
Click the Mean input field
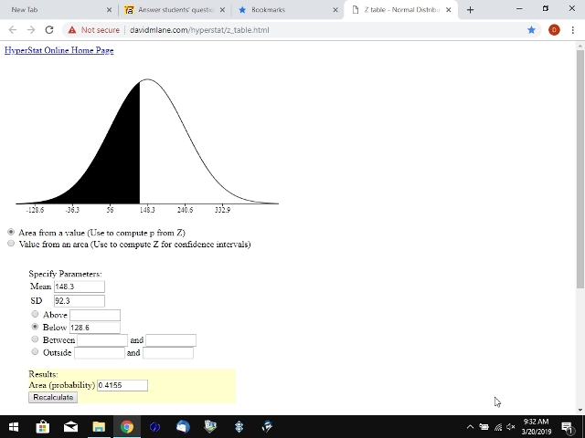pos(80,287)
